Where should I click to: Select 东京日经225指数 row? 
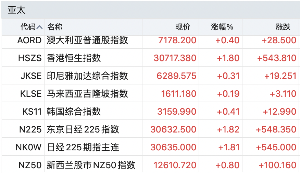point(150,129)
